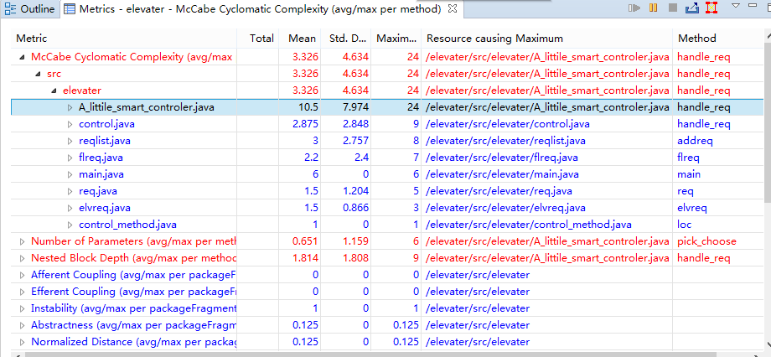Select the control_method.java tree row
The image size is (771, 357).
387,225
